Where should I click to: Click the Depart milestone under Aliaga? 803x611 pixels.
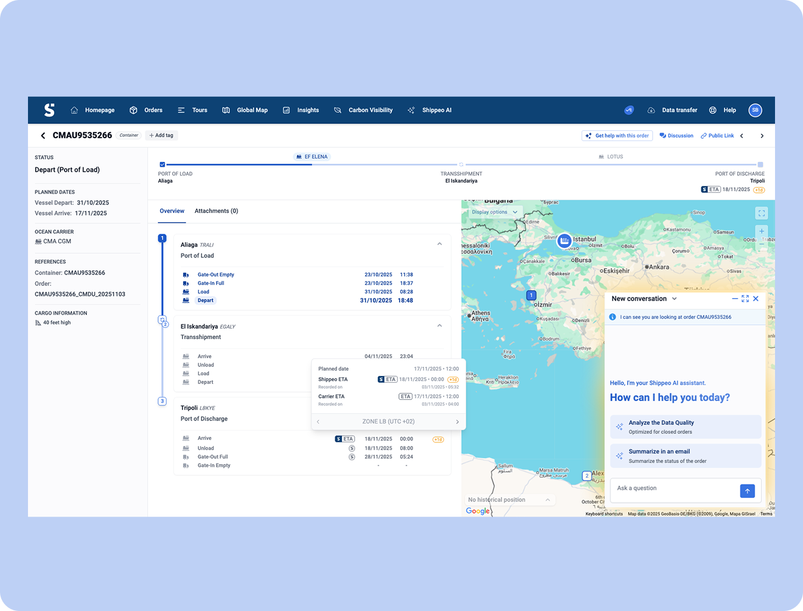pos(206,300)
